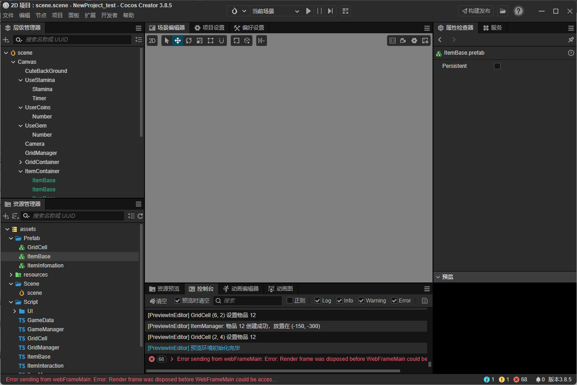577x385 pixels.
Task: Toggle the 2D view mode button
Action: (x=152, y=41)
